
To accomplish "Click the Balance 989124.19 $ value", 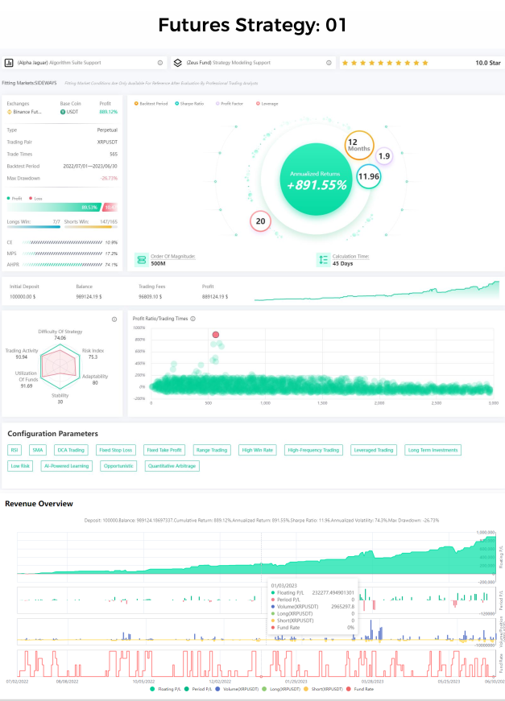I will (x=89, y=297).
